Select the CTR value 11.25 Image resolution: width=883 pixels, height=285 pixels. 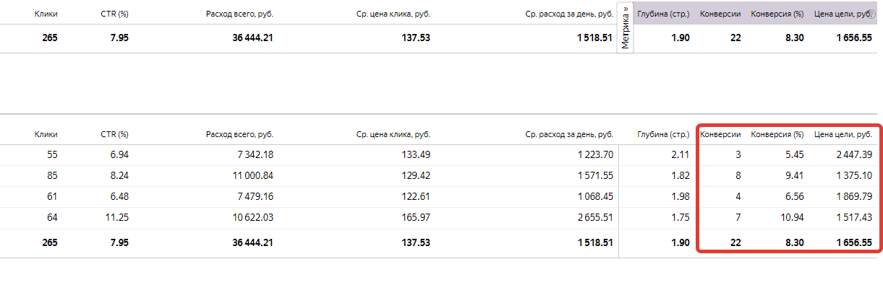pyautogui.click(x=117, y=217)
